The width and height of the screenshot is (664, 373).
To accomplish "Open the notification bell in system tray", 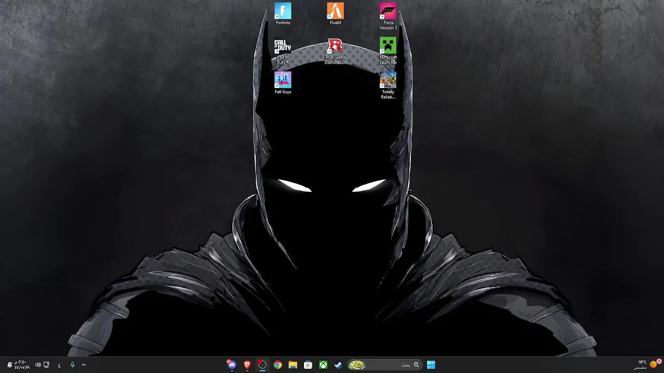I will [x=9, y=365].
